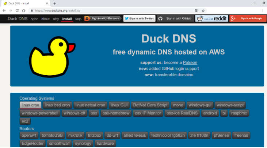
Task: Log in with reddit
Action: click(x=211, y=19)
